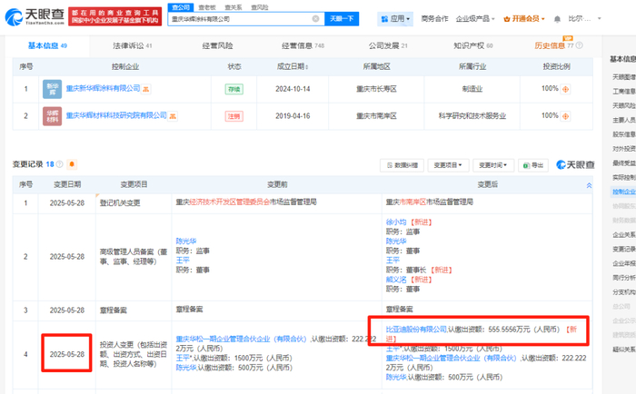Switch to 基本信息 tab
Screen dimensions: 636x394
[x=47, y=45]
